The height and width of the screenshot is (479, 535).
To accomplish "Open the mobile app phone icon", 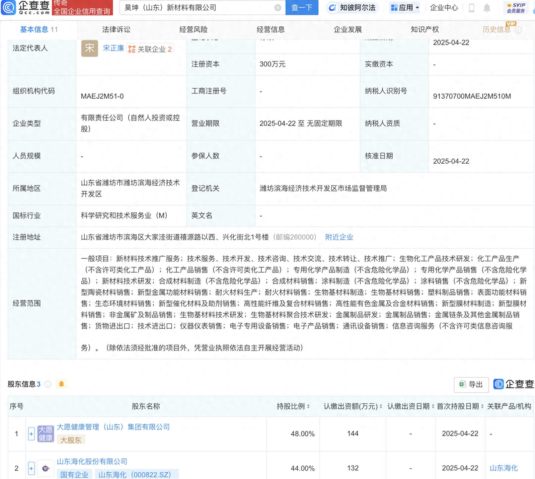I will click(471, 8).
